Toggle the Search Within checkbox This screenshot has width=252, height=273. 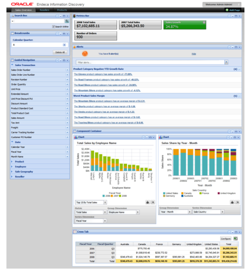pos(54,27)
